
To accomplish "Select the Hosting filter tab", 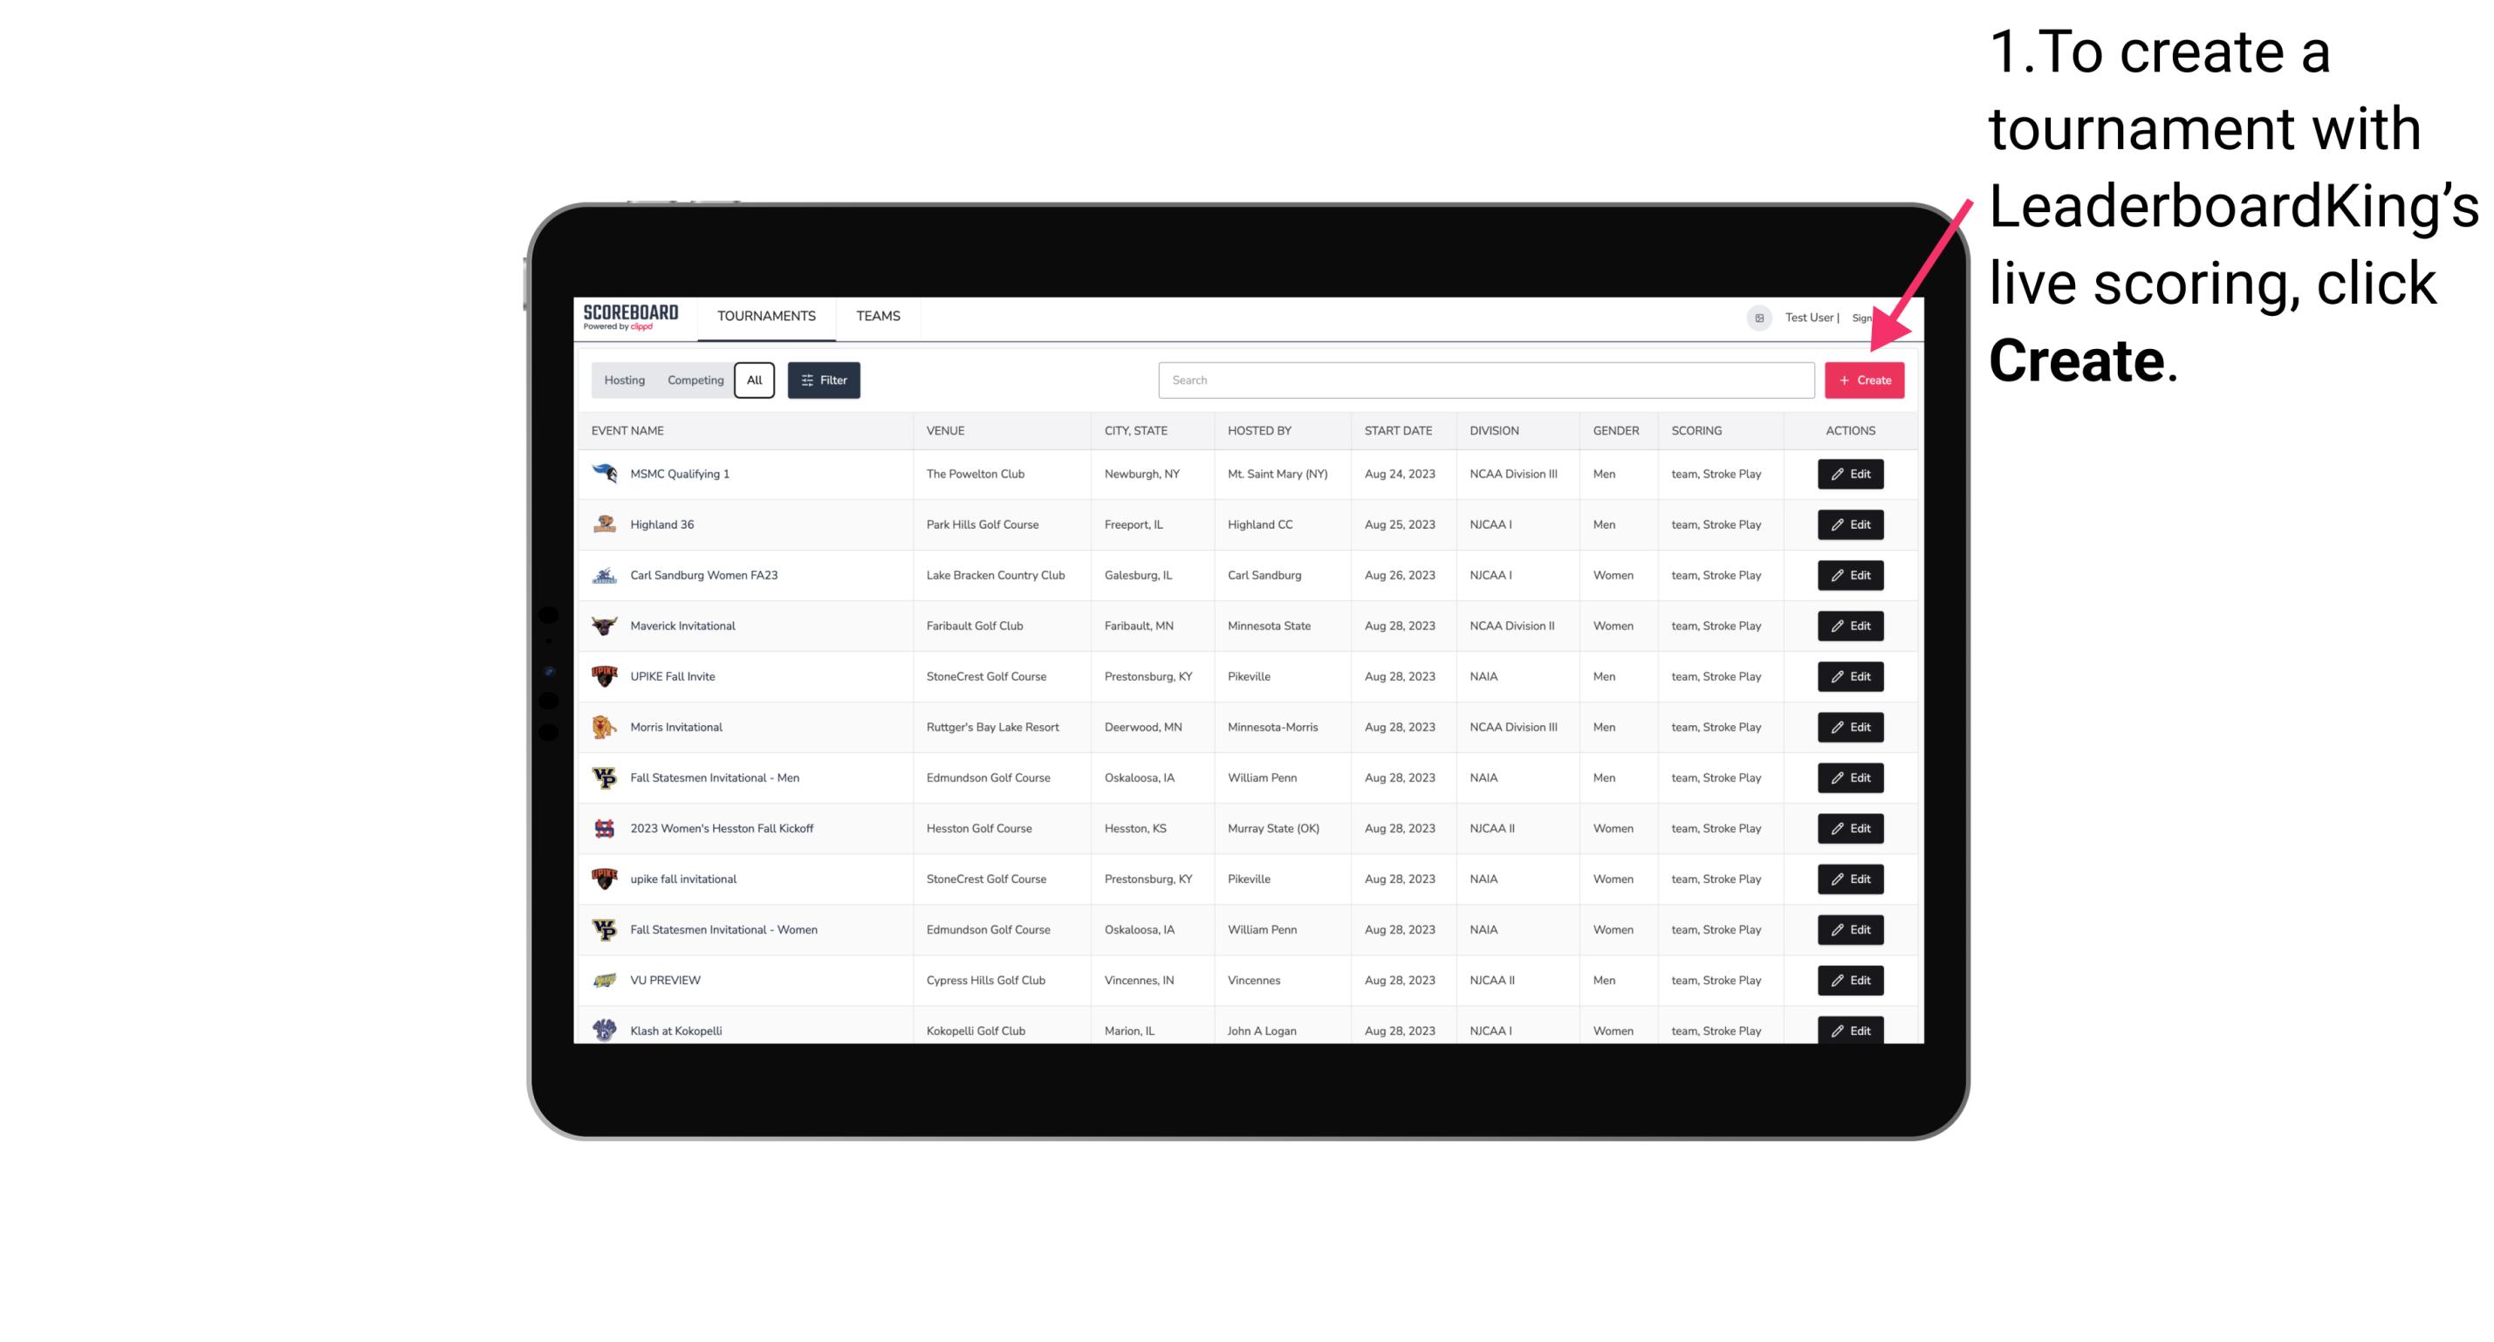I will pos(625,380).
